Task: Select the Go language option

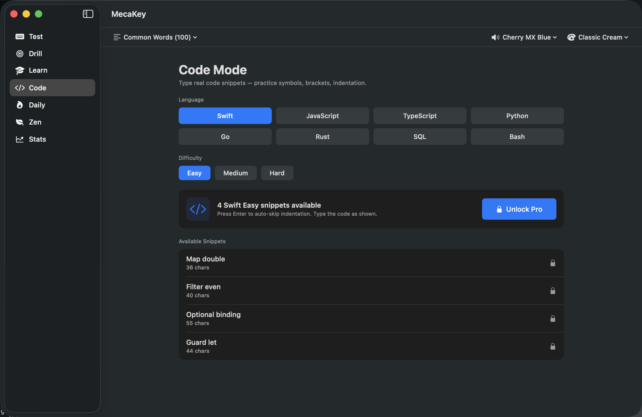Action: (x=225, y=137)
